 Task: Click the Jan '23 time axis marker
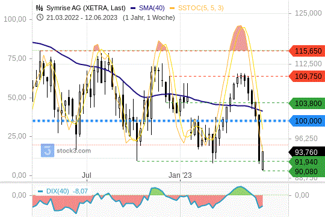tap(180, 175)
